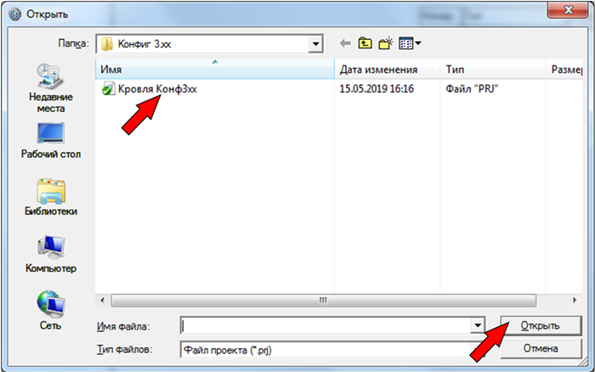Create a new folder icon
Screen dimensions: 595x372
386,43
